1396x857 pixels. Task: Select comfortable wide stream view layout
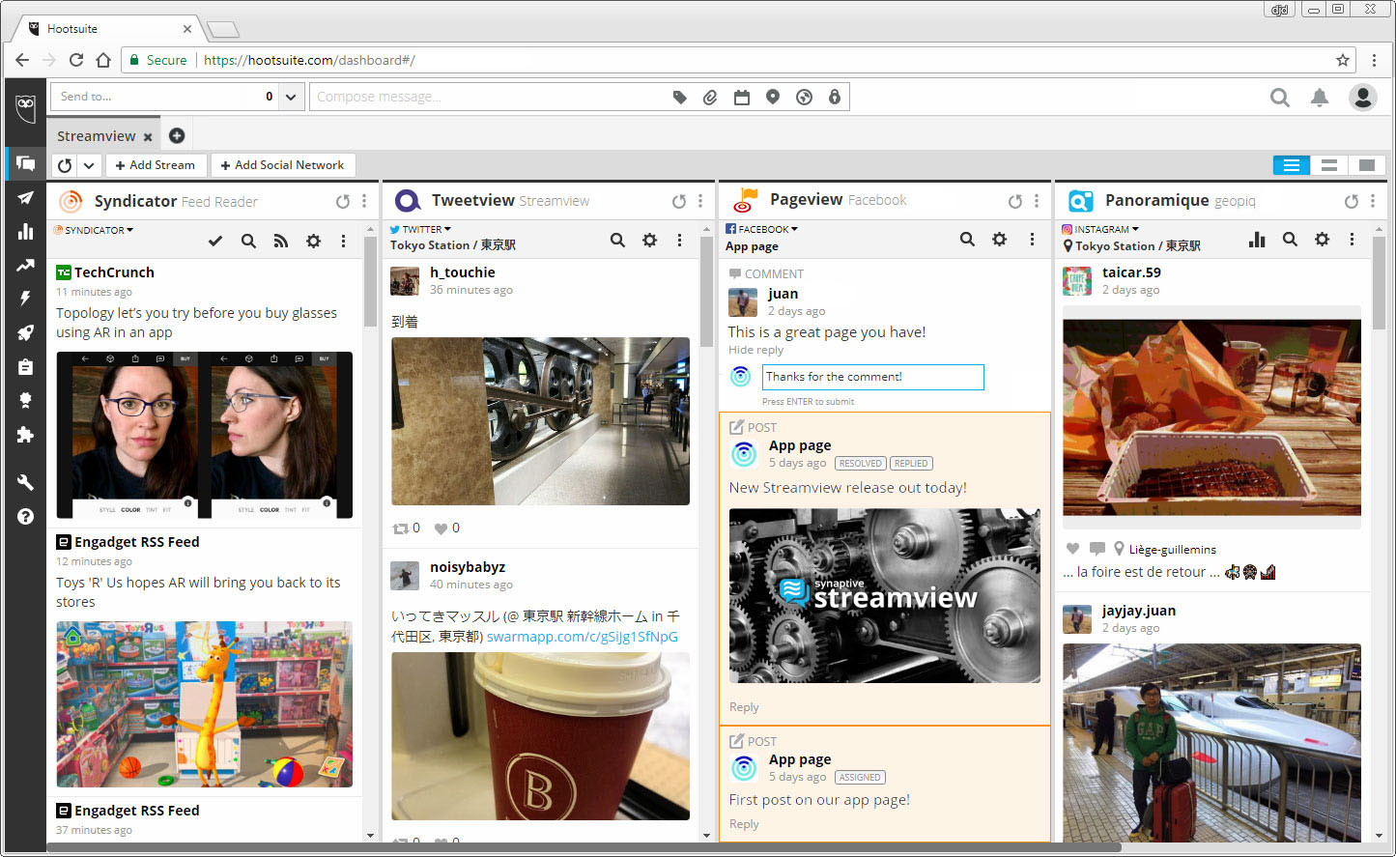pos(1367,165)
